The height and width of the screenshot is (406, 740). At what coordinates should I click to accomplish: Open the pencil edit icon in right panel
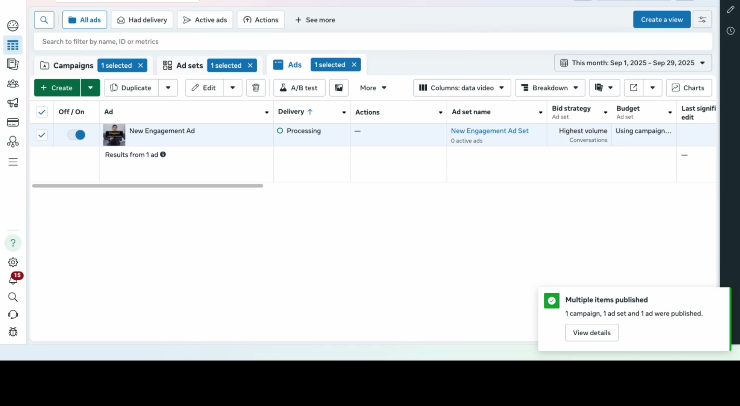[x=730, y=10]
